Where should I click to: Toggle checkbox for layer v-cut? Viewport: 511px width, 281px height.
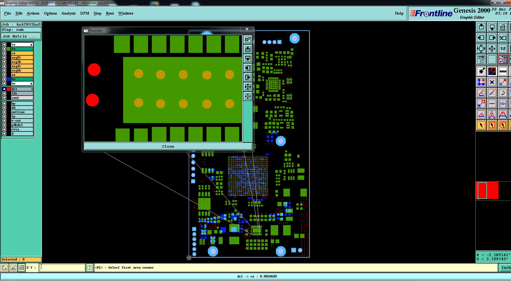4,121
